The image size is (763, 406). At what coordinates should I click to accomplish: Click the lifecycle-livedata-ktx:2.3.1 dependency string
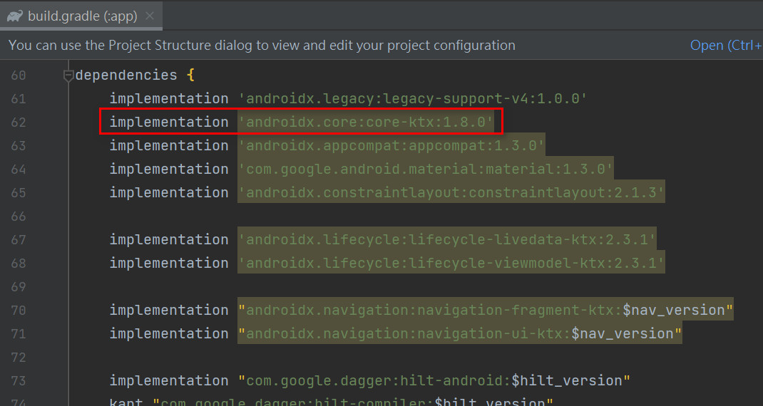coord(446,239)
